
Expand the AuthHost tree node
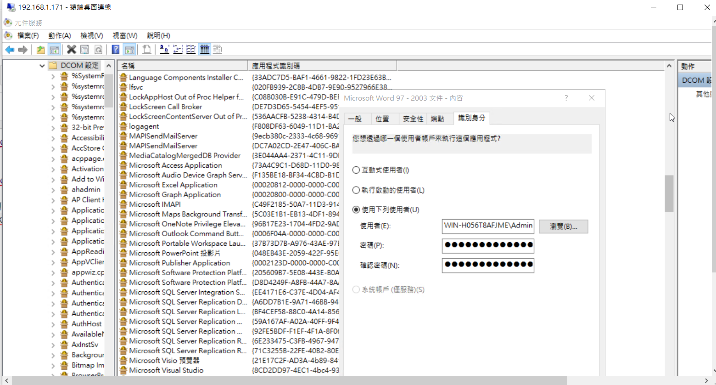53,324
